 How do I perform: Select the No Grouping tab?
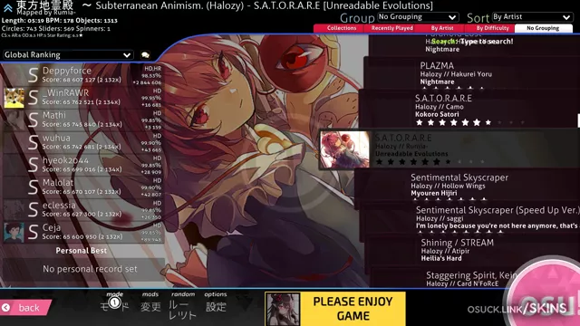tap(543, 28)
